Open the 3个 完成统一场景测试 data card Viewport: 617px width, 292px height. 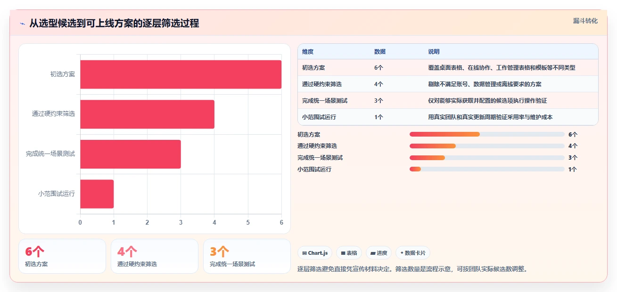coord(247,256)
